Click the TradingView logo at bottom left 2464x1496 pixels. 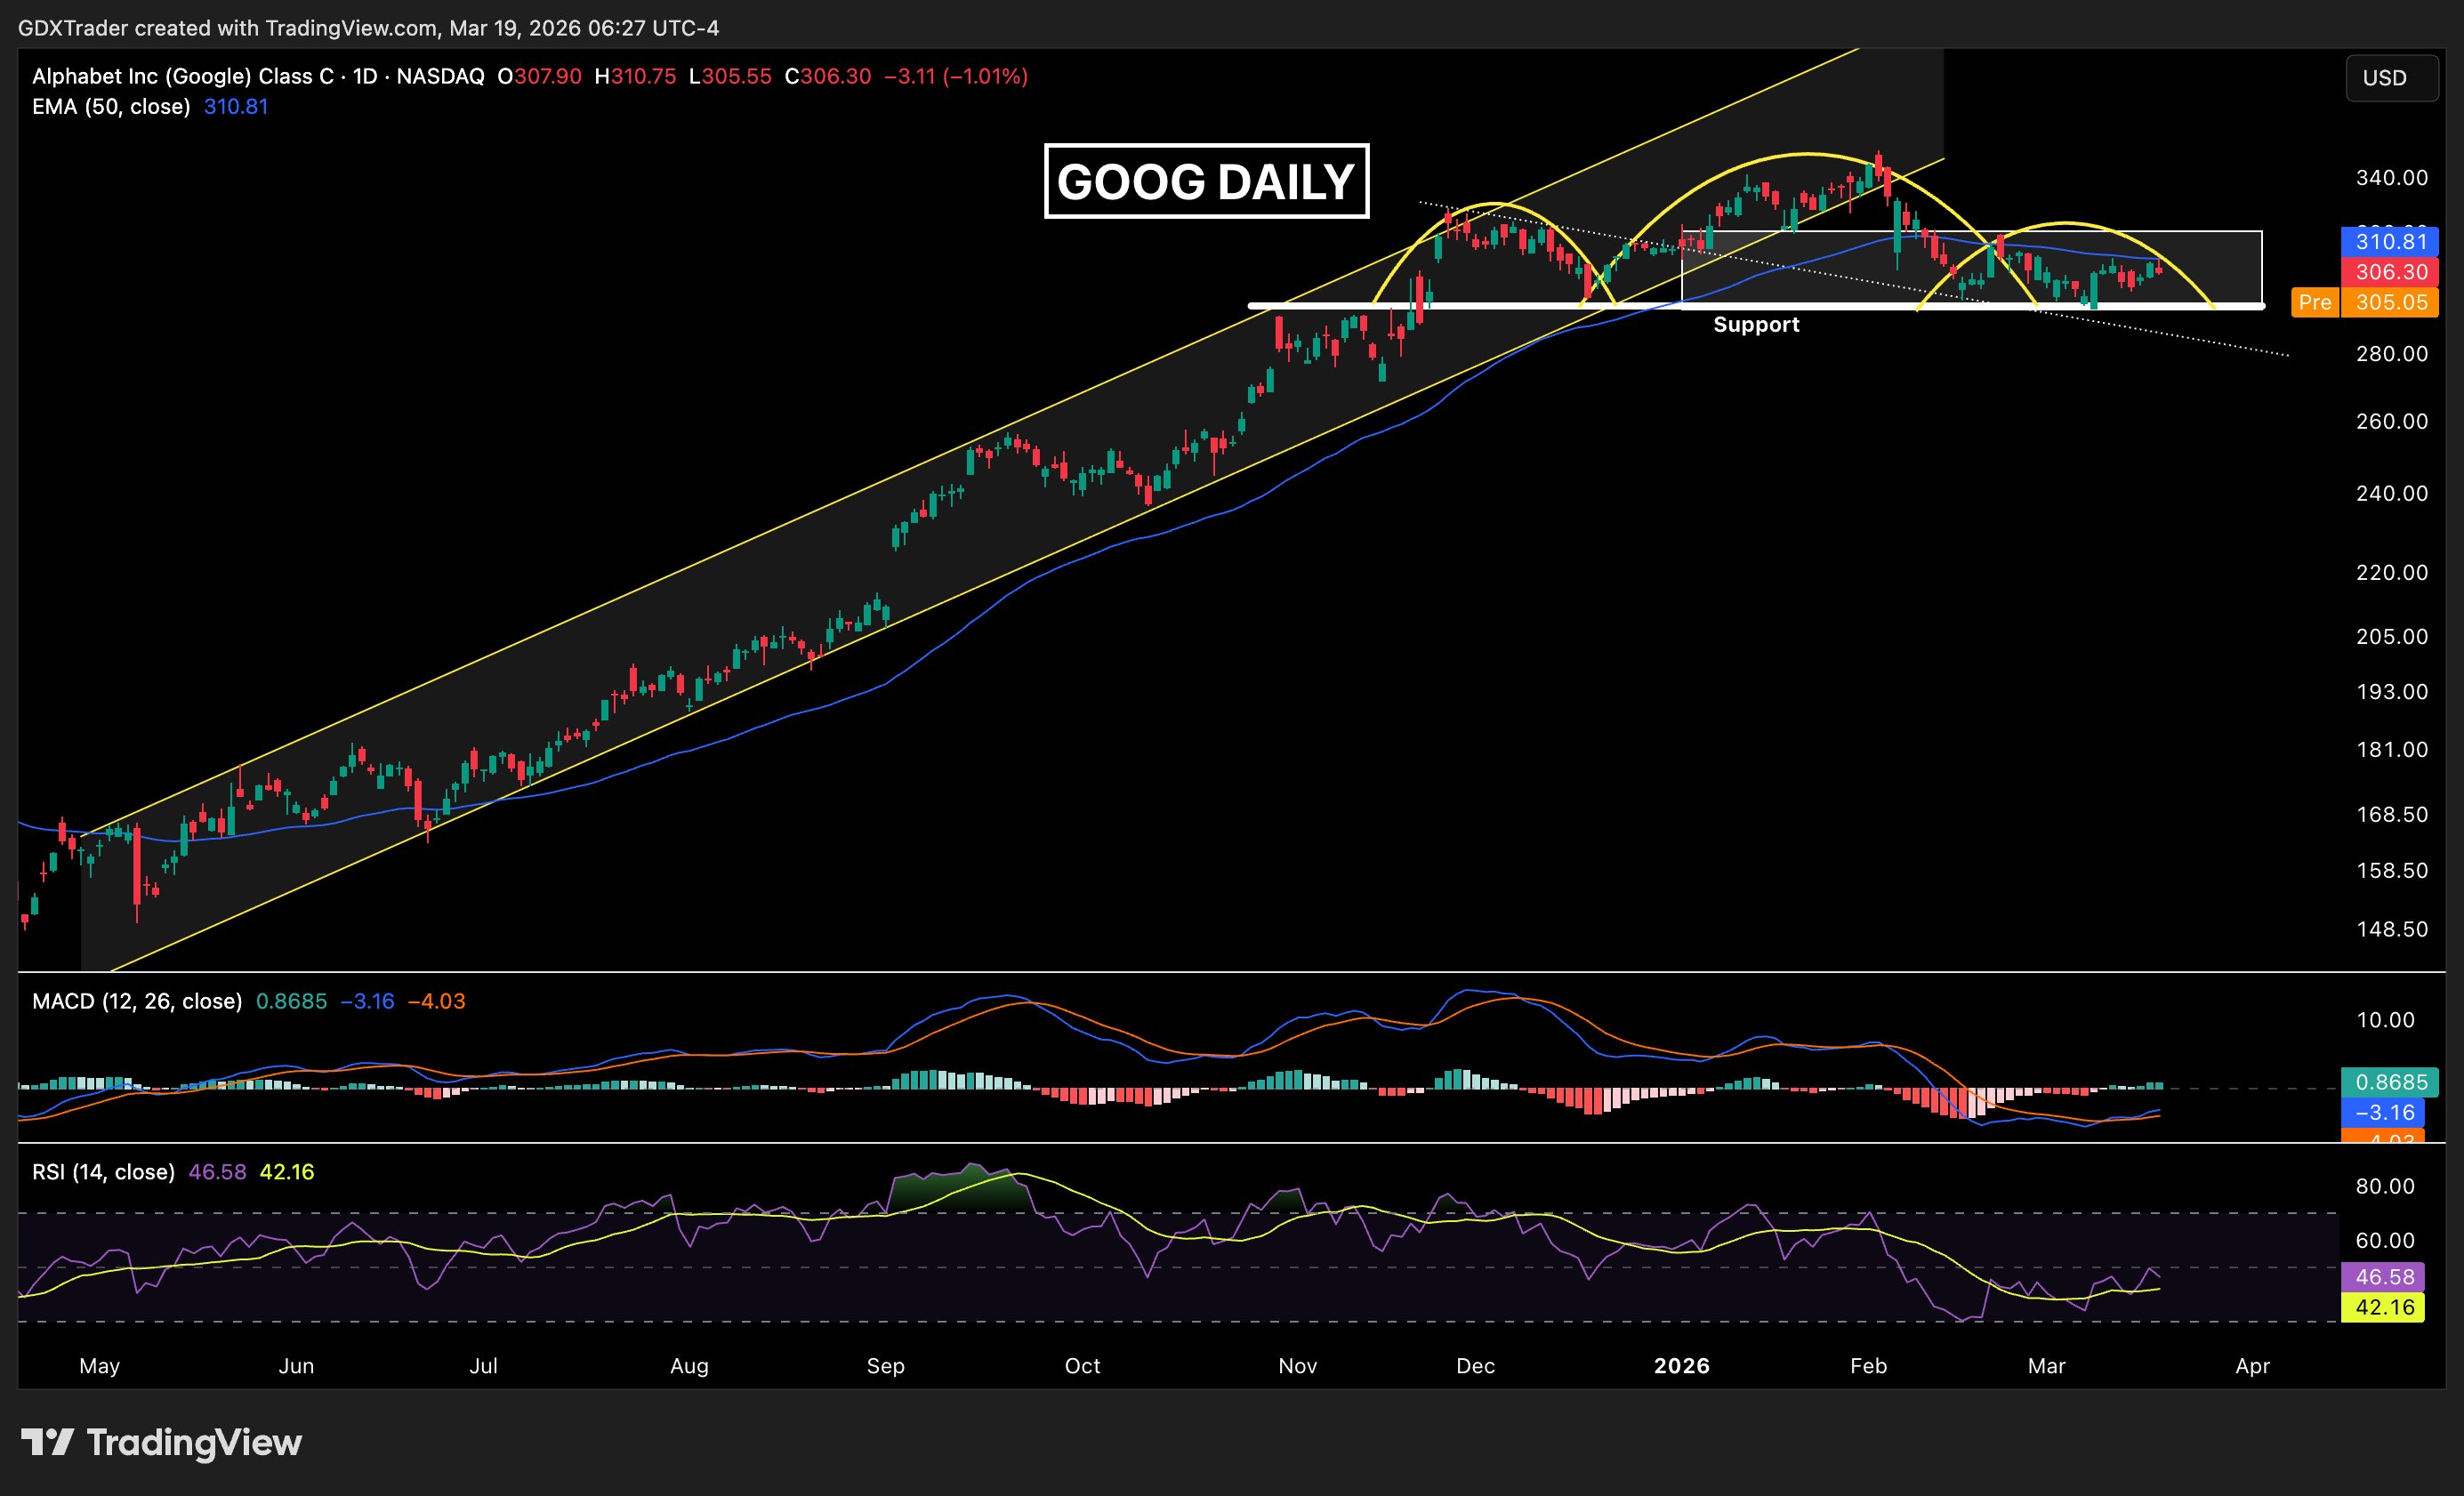161,1442
